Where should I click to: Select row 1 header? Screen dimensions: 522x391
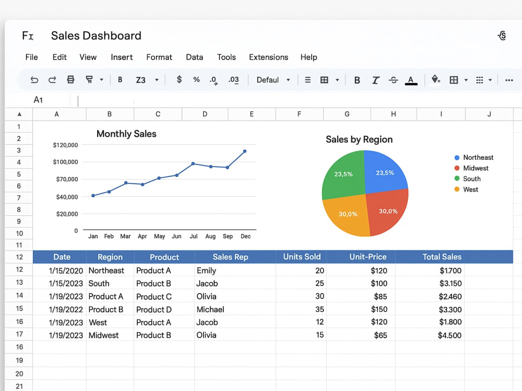click(19, 126)
